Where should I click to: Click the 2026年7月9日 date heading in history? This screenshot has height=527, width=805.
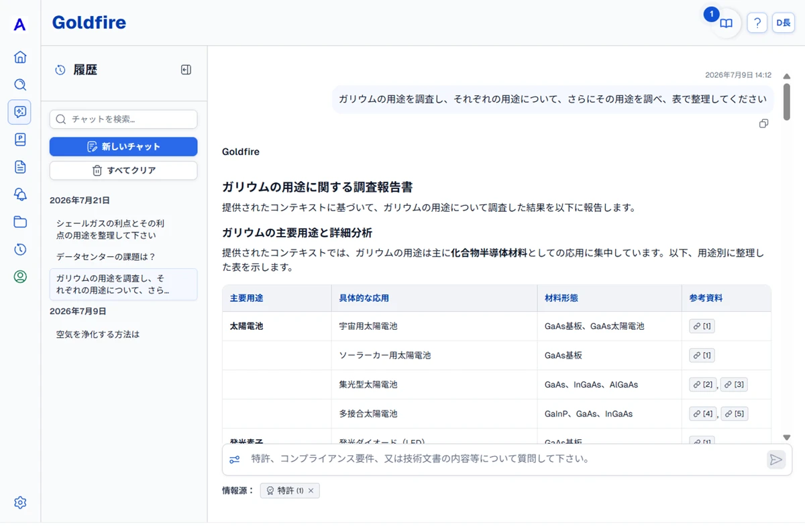click(x=78, y=311)
